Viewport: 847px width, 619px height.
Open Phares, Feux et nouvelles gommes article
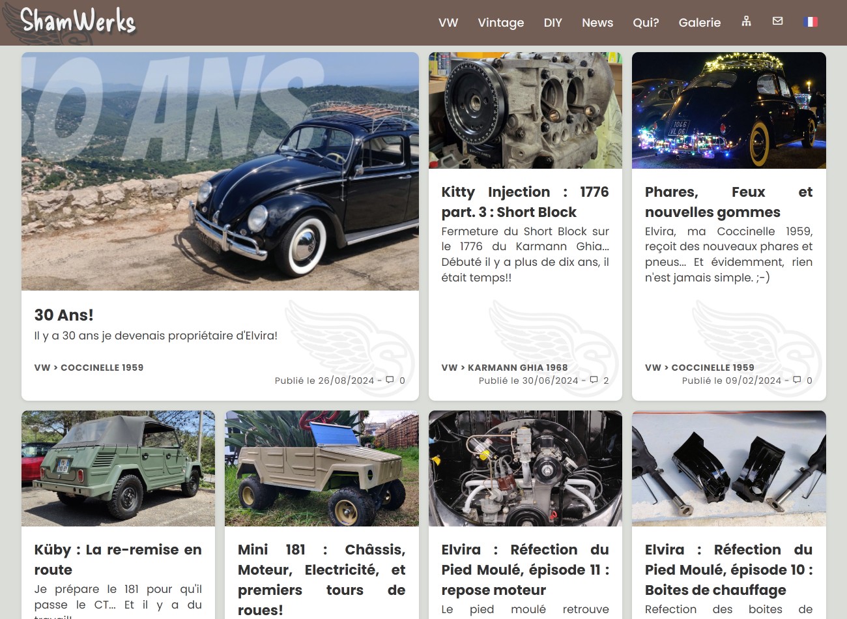click(x=728, y=202)
